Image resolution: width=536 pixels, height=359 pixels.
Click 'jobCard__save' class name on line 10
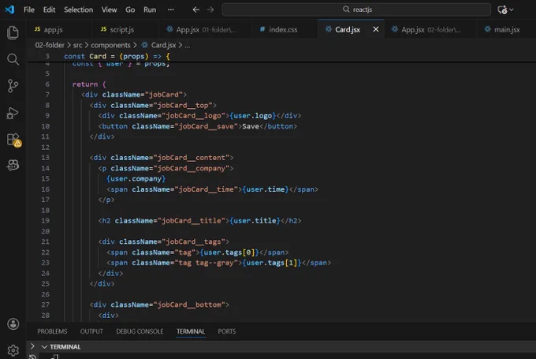pos(207,126)
